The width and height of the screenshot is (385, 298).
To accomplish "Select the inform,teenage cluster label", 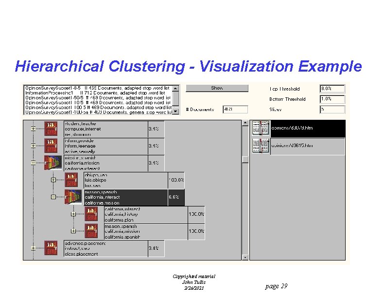I will pyautogui.click(x=106, y=146).
